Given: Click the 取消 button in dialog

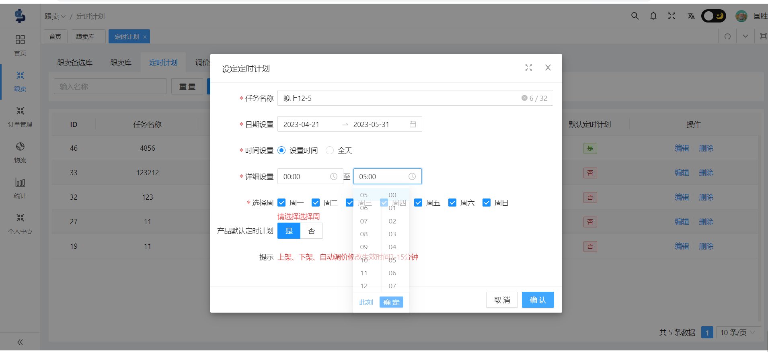Looking at the screenshot, I should 502,300.
